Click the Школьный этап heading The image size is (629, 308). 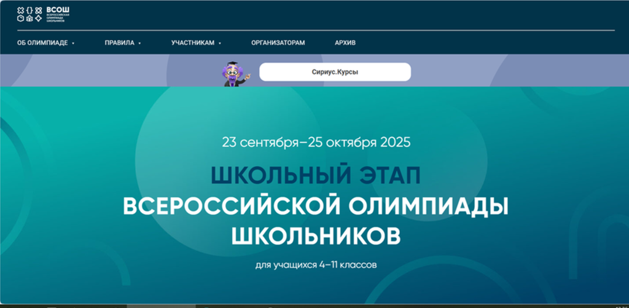tap(315, 176)
